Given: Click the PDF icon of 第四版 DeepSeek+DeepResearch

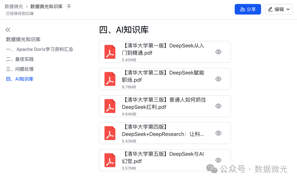Looking at the screenshot, I should point(110,133).
